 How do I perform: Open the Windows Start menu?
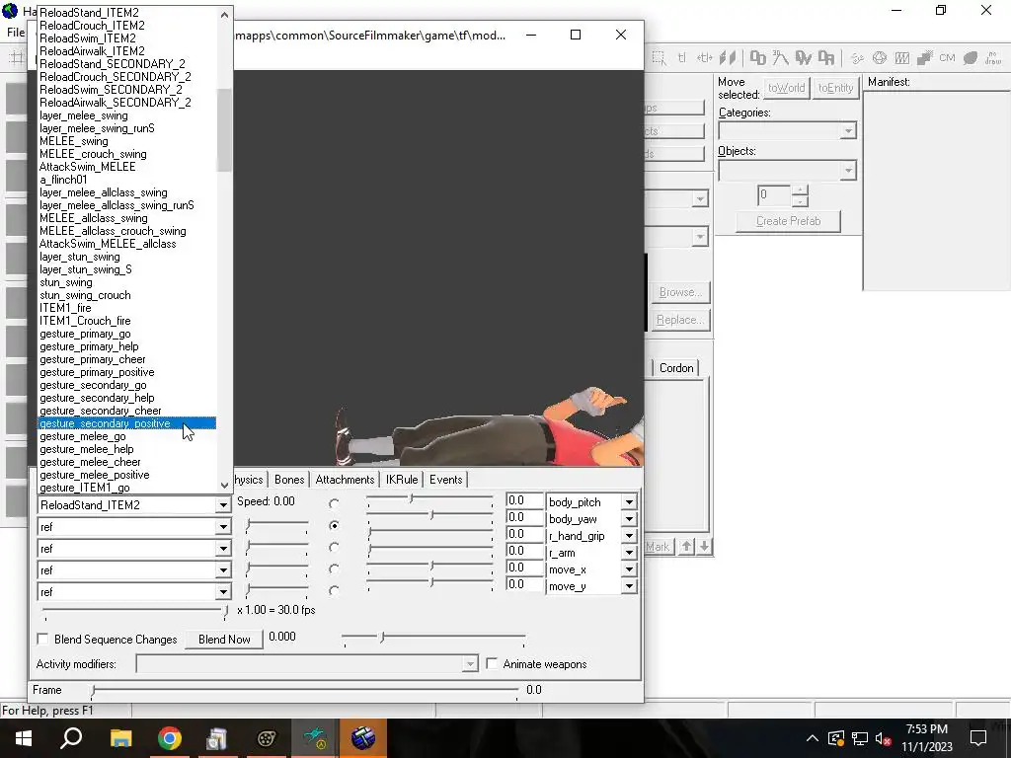coord(24,738)
